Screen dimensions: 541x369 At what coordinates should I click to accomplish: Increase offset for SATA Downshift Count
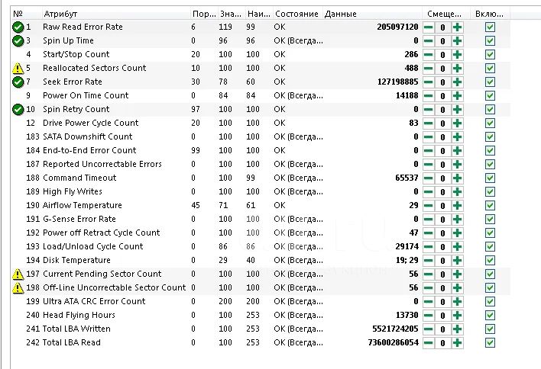(457, 137)
